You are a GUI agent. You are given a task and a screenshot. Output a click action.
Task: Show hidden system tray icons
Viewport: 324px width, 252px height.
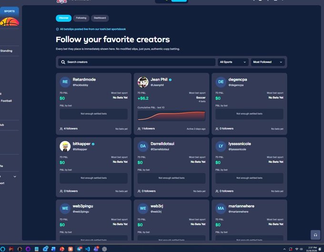click(284, 249)
